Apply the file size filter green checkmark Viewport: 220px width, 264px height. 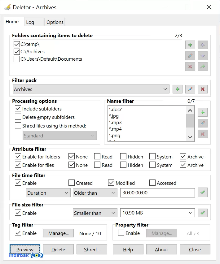click(202, 213)
